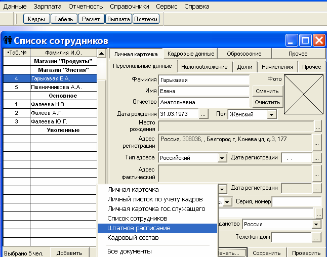Screen dimensions: 327x257
Task: Click the Отчество field containing Анатольевна
Action: coord(204,102)
